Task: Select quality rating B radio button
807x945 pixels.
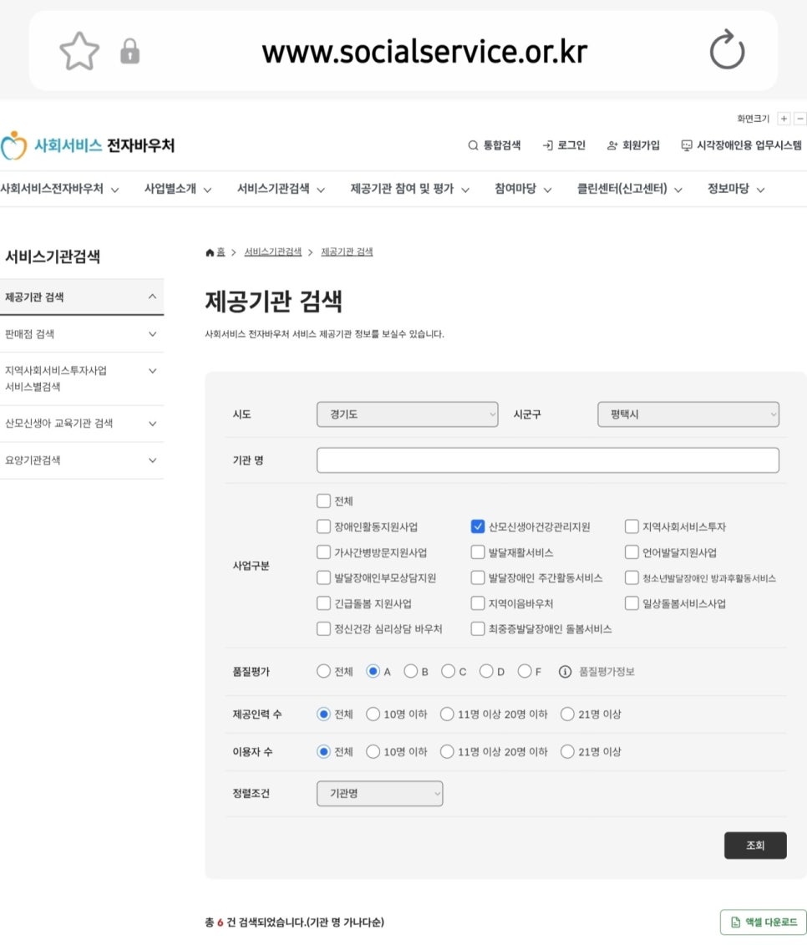Action: click(x=410, y=671)
